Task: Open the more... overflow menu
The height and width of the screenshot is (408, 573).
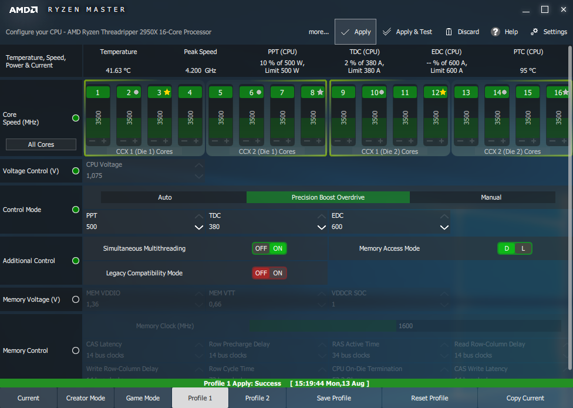Action: [319, 32]
